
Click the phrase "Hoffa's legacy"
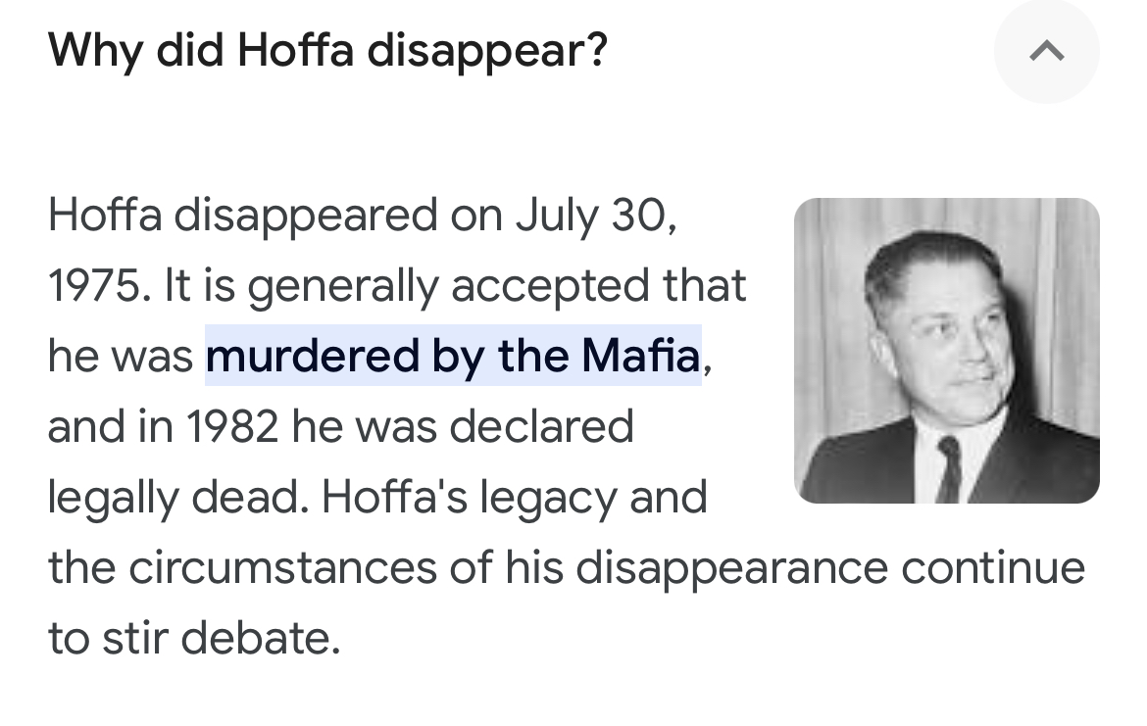coord(469,497)
